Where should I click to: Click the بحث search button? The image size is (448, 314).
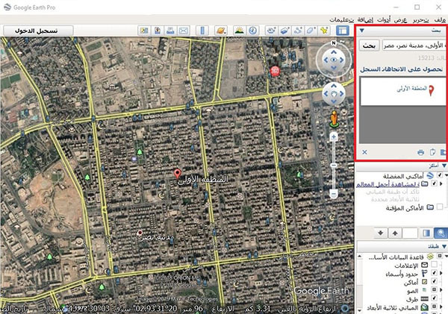click(369, 45)
